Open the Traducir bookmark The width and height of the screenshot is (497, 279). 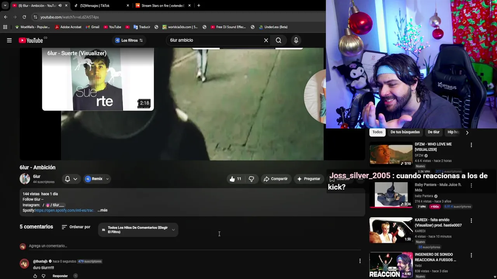coord(142,27)
